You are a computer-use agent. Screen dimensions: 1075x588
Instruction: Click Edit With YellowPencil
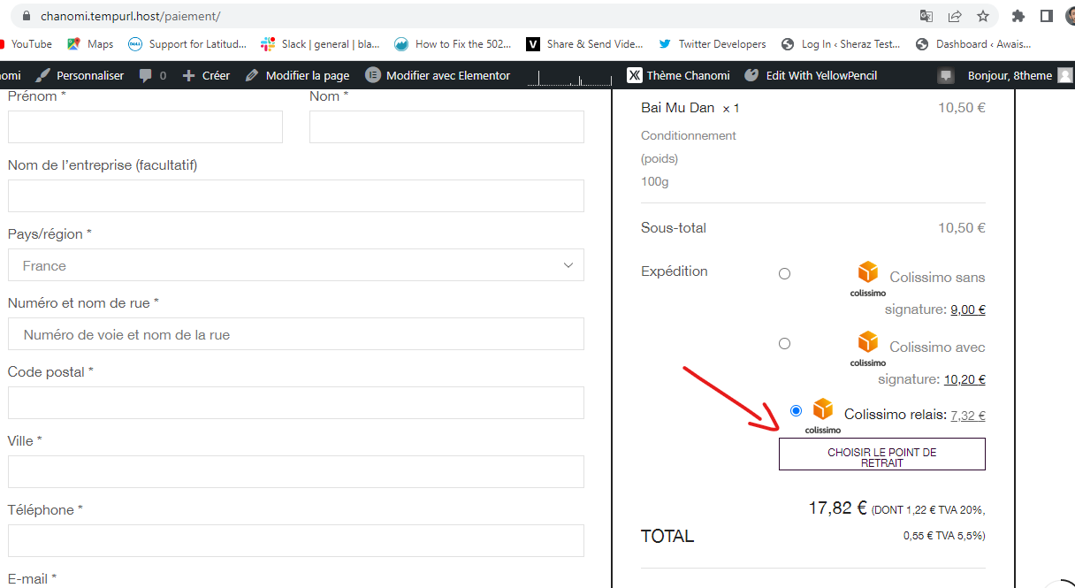pyautogui.click(x=811, y=75)
